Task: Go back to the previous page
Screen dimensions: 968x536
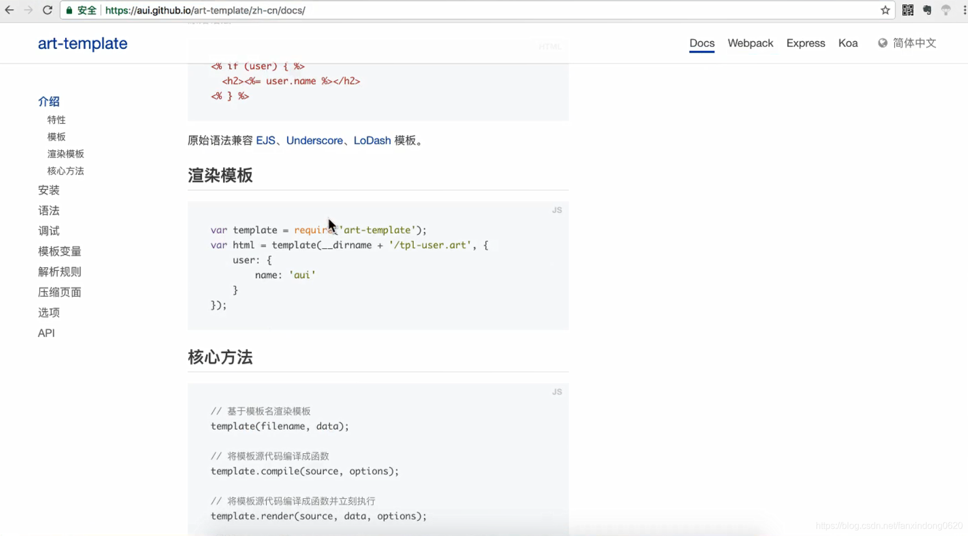Action: 9,10
